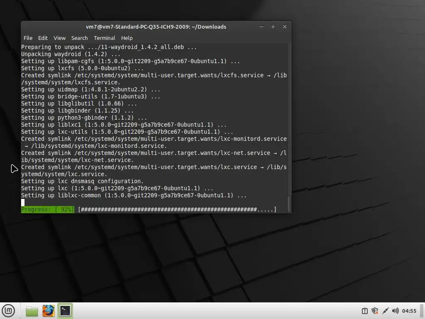Open the update manager shield icon
The image size is (425, 319).
pyautogui.click(x=375, y=311)
